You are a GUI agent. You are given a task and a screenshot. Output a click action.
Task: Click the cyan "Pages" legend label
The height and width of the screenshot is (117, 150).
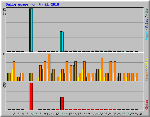click(x=147, y=36)
